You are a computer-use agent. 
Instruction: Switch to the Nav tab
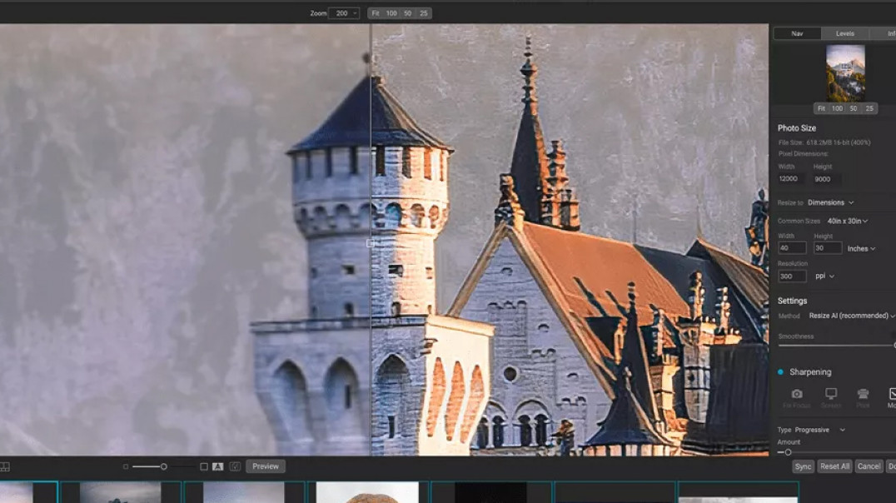[797, 33]
